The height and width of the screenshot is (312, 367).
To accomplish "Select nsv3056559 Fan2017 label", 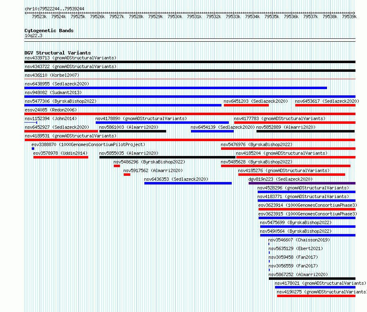I will pyautogui.click(x=293, y=266).
